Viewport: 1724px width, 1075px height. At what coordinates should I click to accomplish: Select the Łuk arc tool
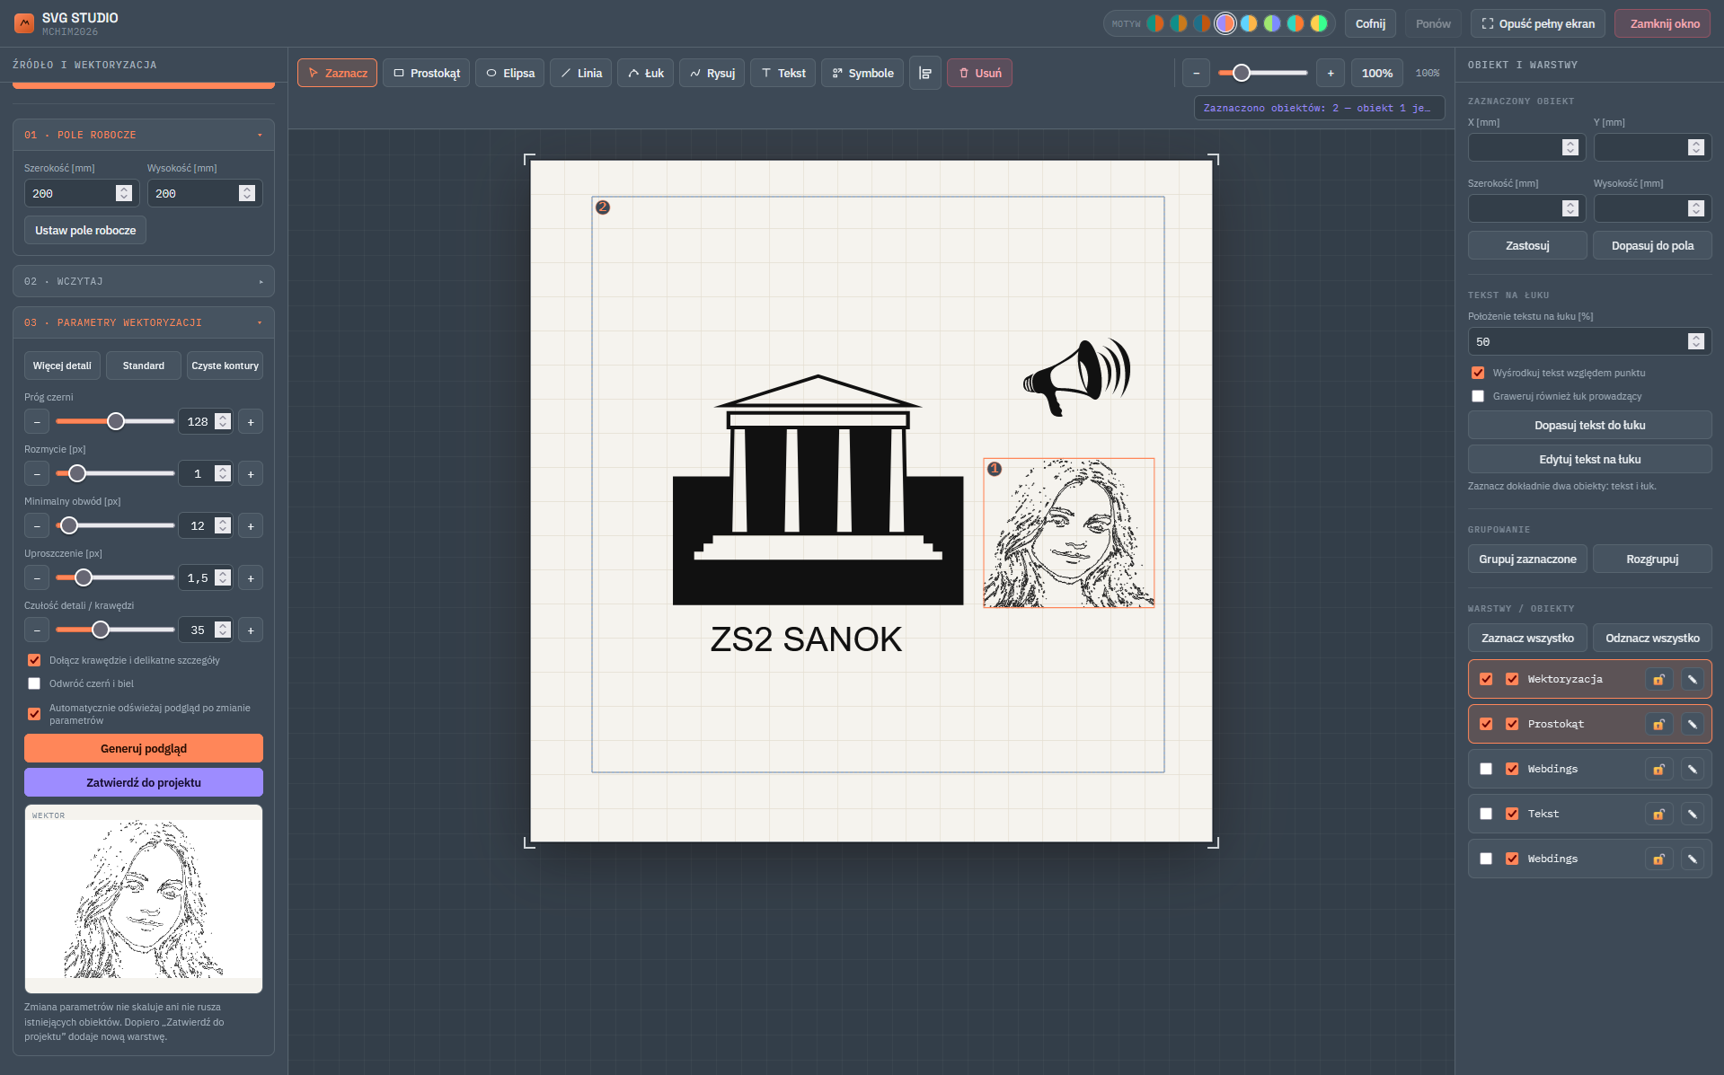click(x=645, y=73)
